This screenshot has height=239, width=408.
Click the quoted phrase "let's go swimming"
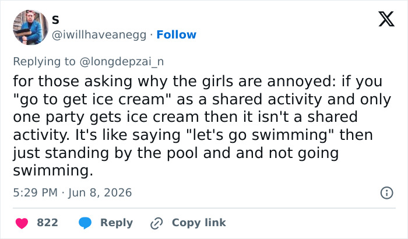(x=260, y=135)
